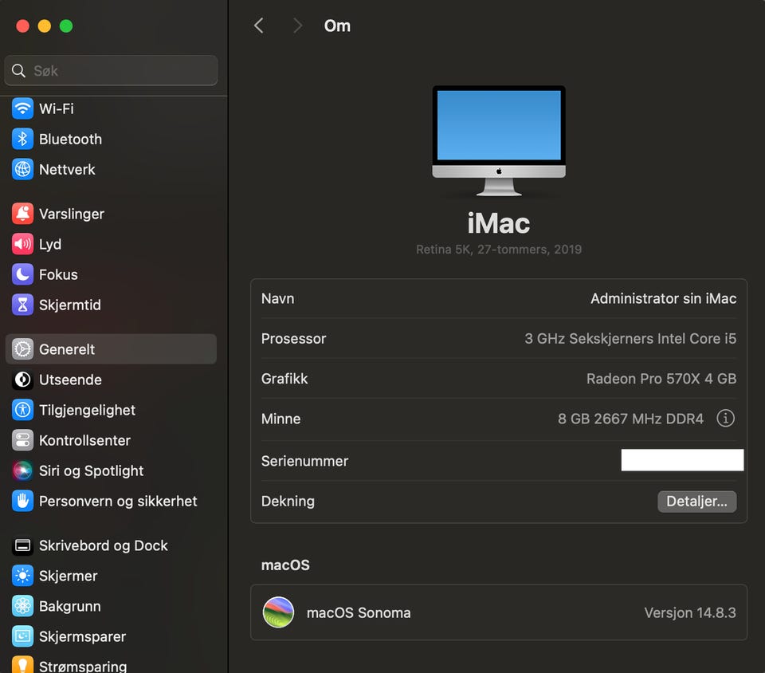Open the Lyd sidebar label

click(x=49, y=244)
